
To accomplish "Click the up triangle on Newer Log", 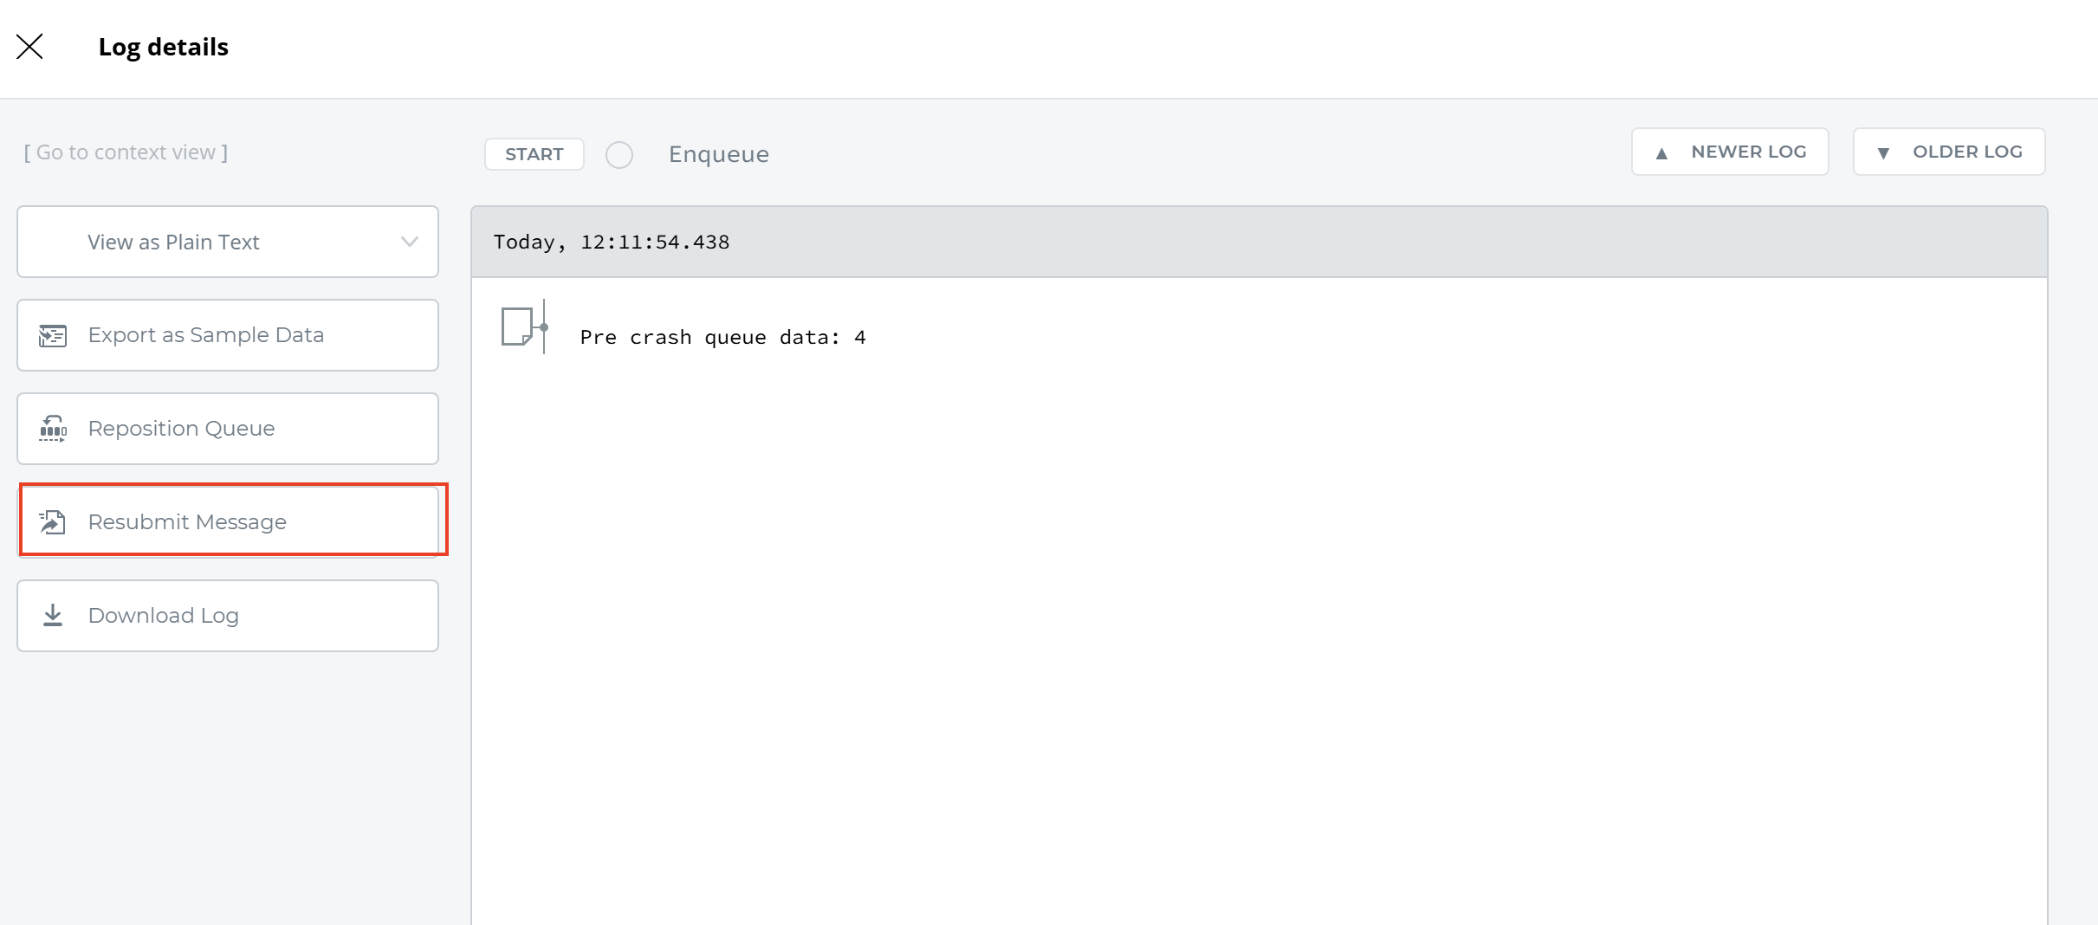I will (x=1661, y=153).
